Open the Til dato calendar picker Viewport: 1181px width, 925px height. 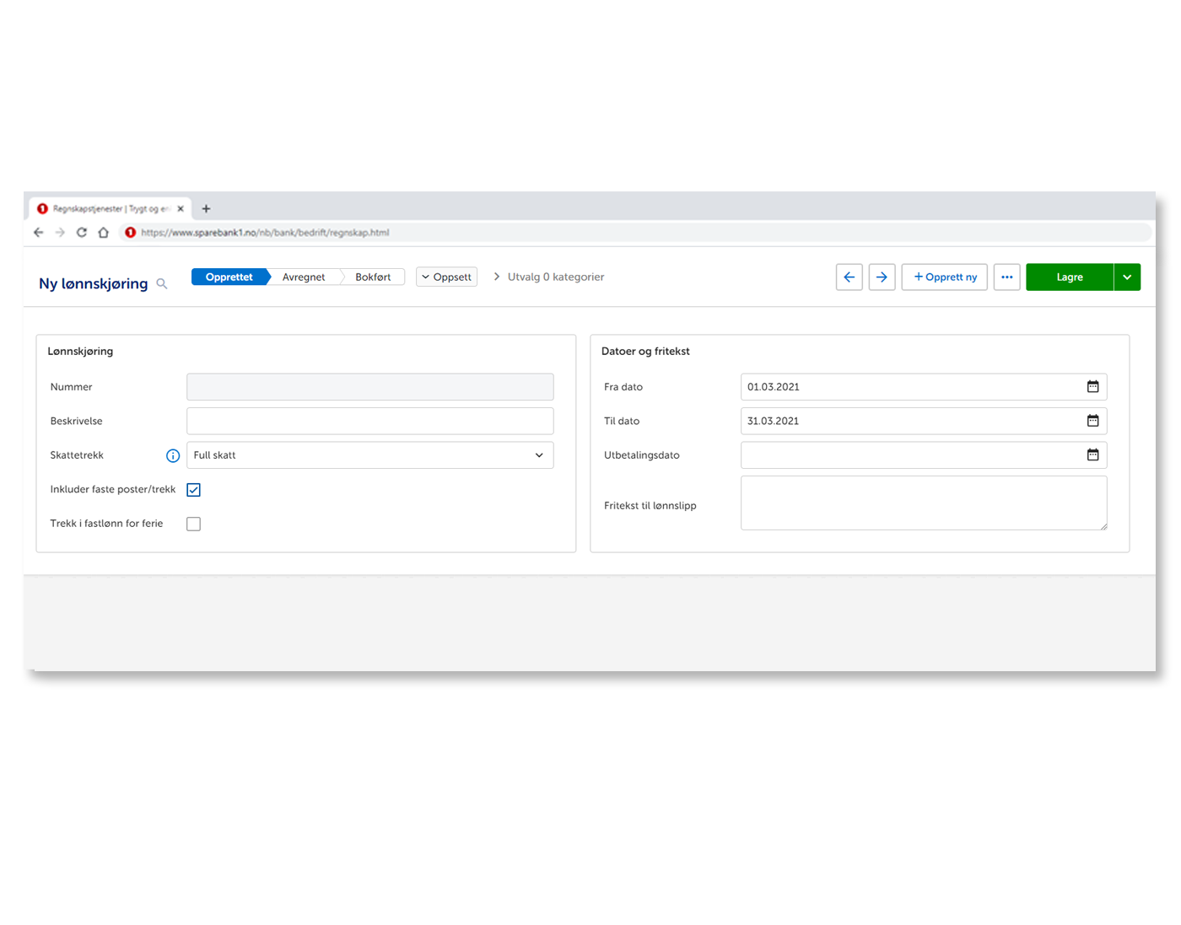tap(1092, 421)
